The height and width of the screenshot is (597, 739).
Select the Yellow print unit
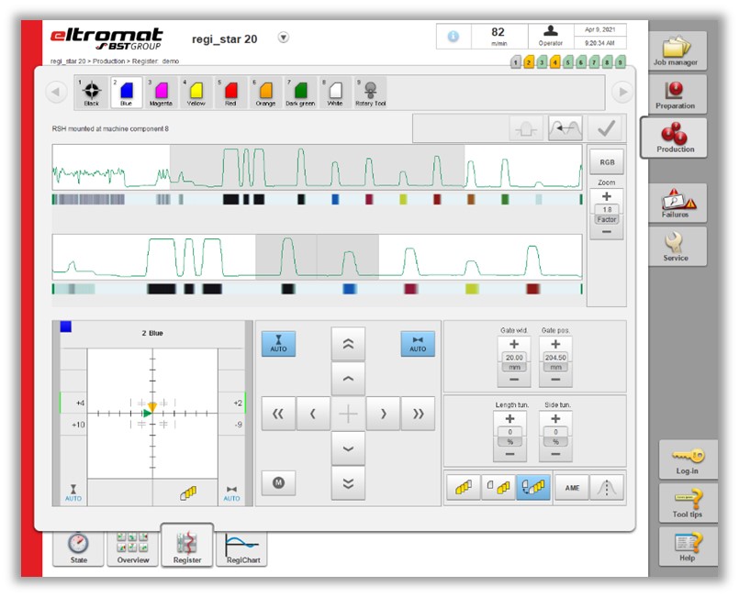(196, 93)
